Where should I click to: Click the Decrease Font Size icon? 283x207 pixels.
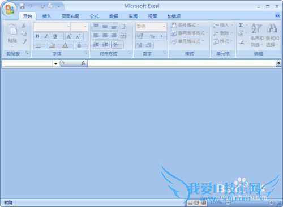78,36
